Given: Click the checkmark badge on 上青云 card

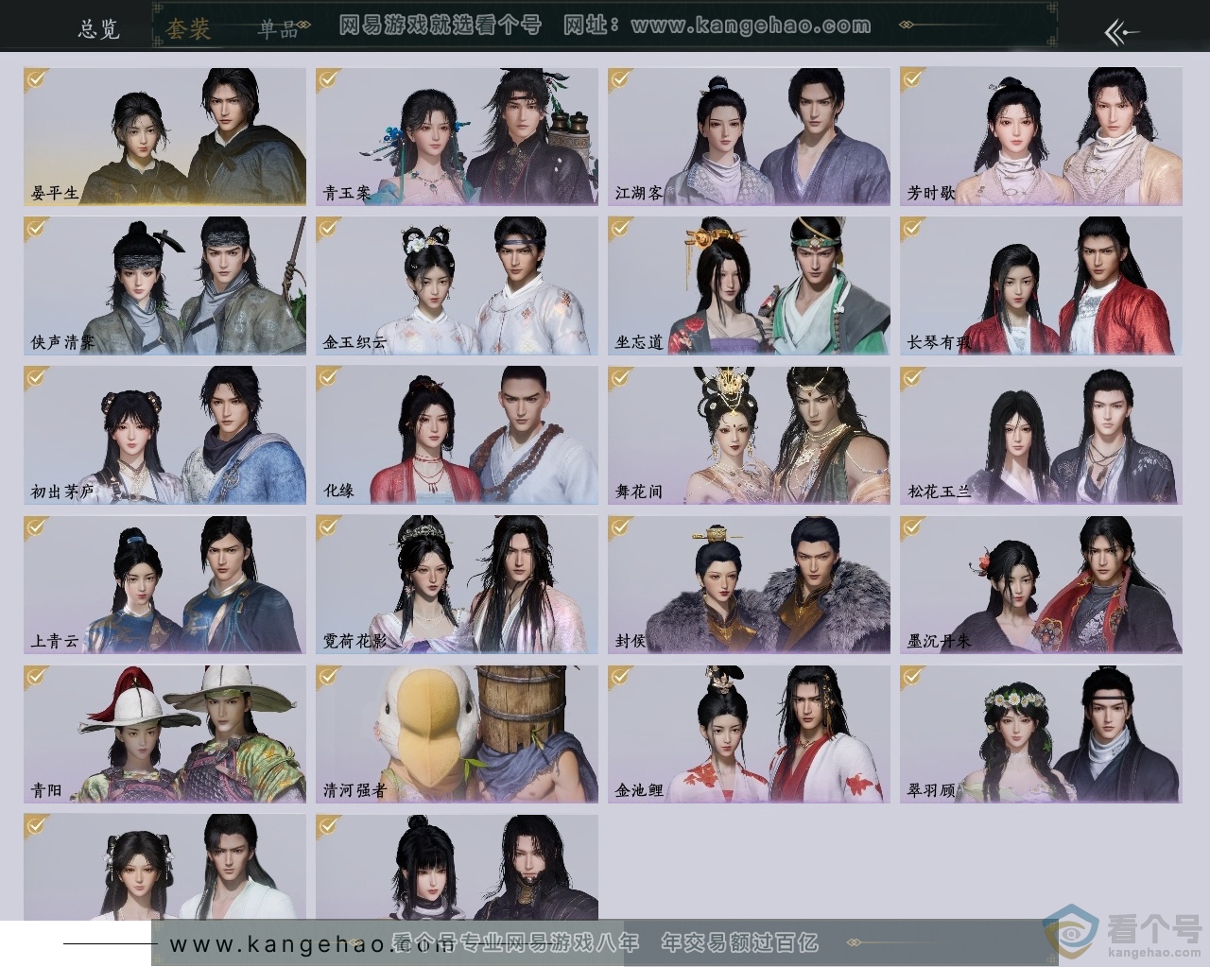Looking at the screenshot, I should pyautogui.click(x=37, y=527).
